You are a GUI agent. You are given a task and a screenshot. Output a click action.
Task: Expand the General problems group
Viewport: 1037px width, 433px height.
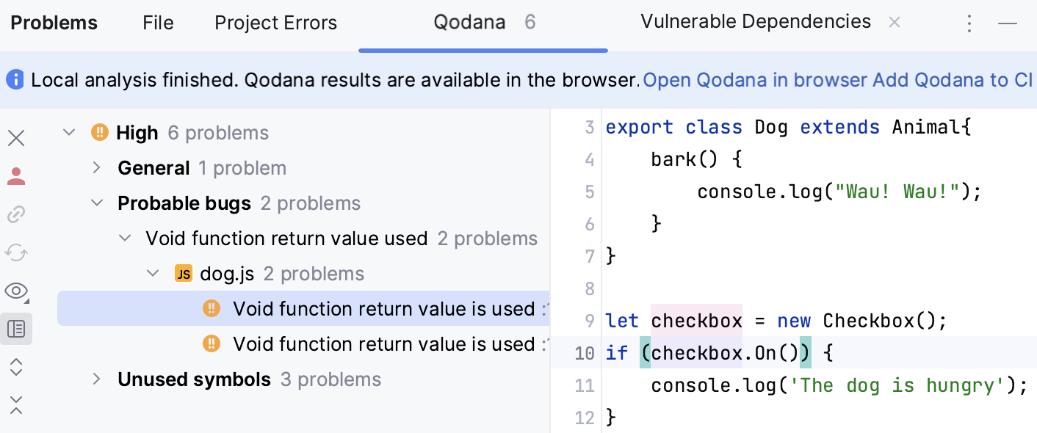point(95,167)
